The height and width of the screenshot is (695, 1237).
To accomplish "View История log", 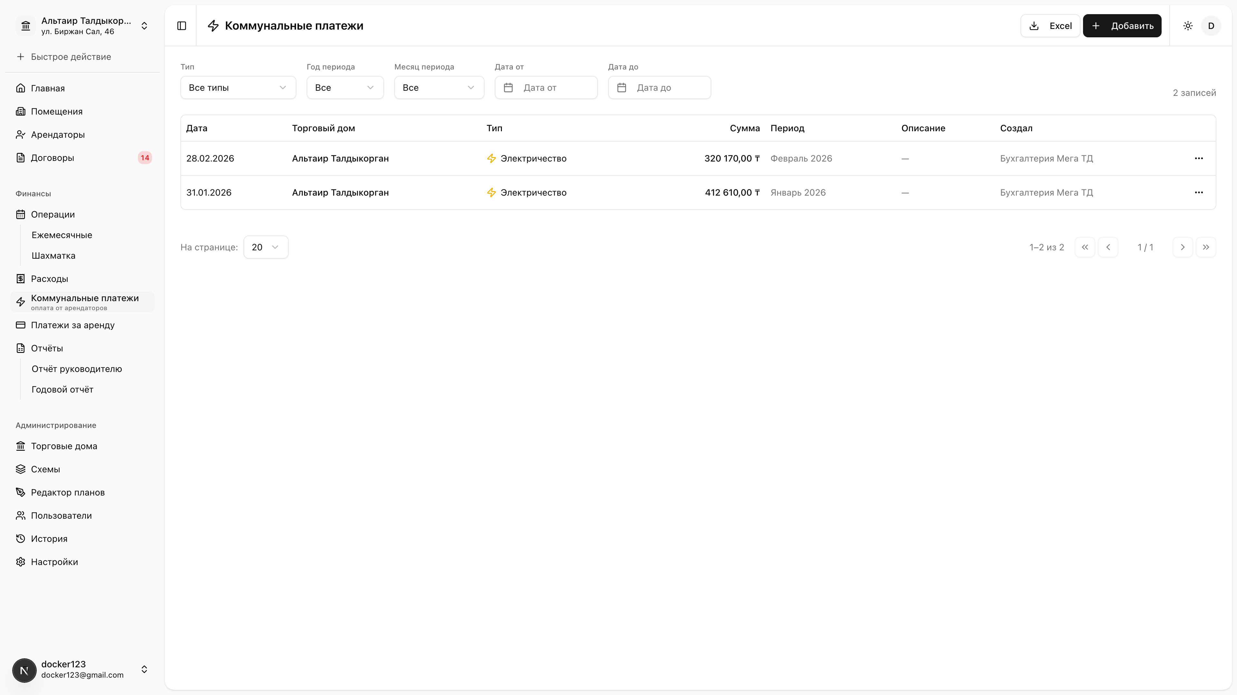I will pos(82,539).
